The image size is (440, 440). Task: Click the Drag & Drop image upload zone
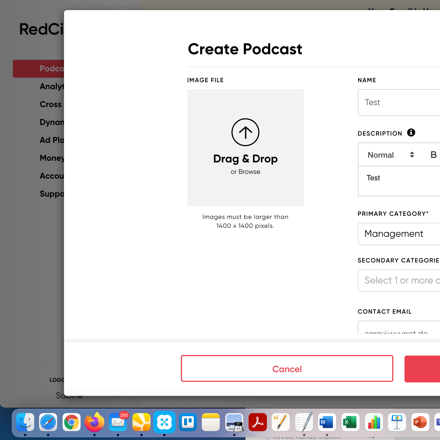[245, 148]
